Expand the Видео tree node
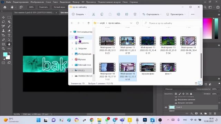The height and width of the screenshot is (124, 221). [x=72, y=38]
